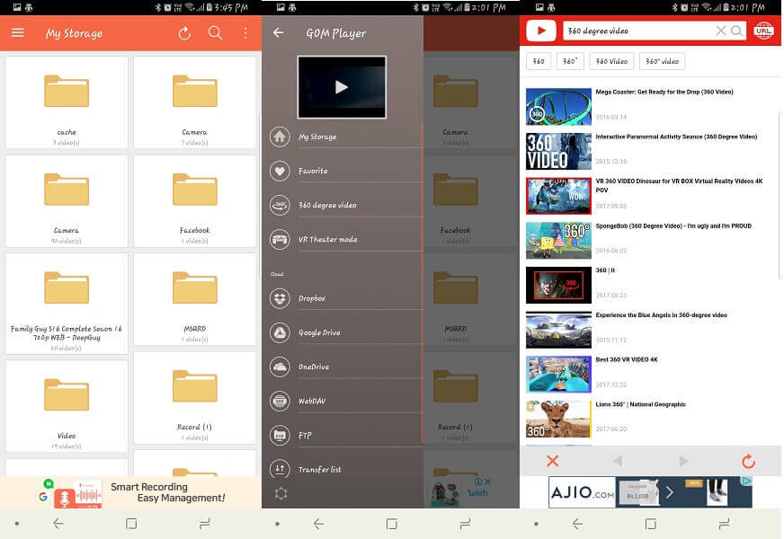784x539 pixels.
Task: Tap the YouTube logo icon
Action: tap(541, 31)
